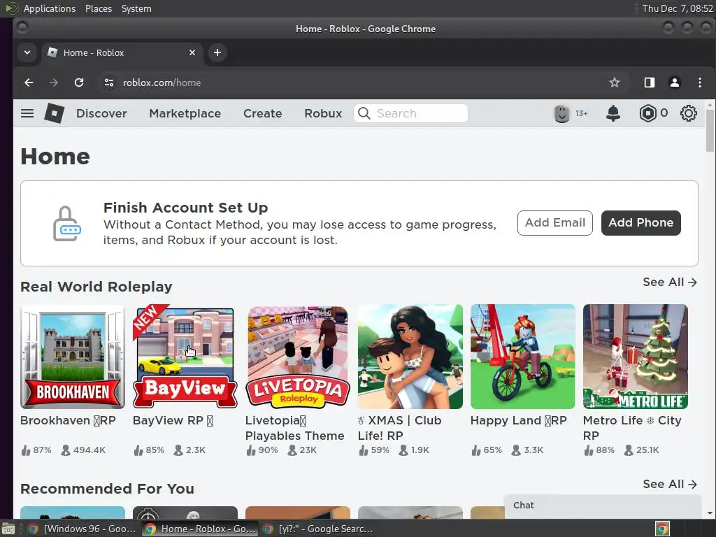Screen dimensions: 716x537
Task: Open the Happy Land RP thumbnail
Action: (523, 357)
